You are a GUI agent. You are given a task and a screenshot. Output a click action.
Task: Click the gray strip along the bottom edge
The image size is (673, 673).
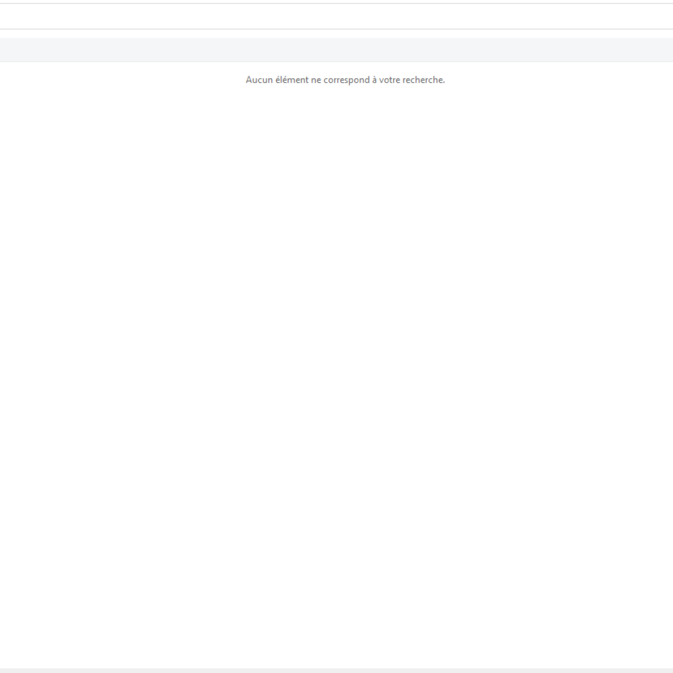tap(336, 670)
